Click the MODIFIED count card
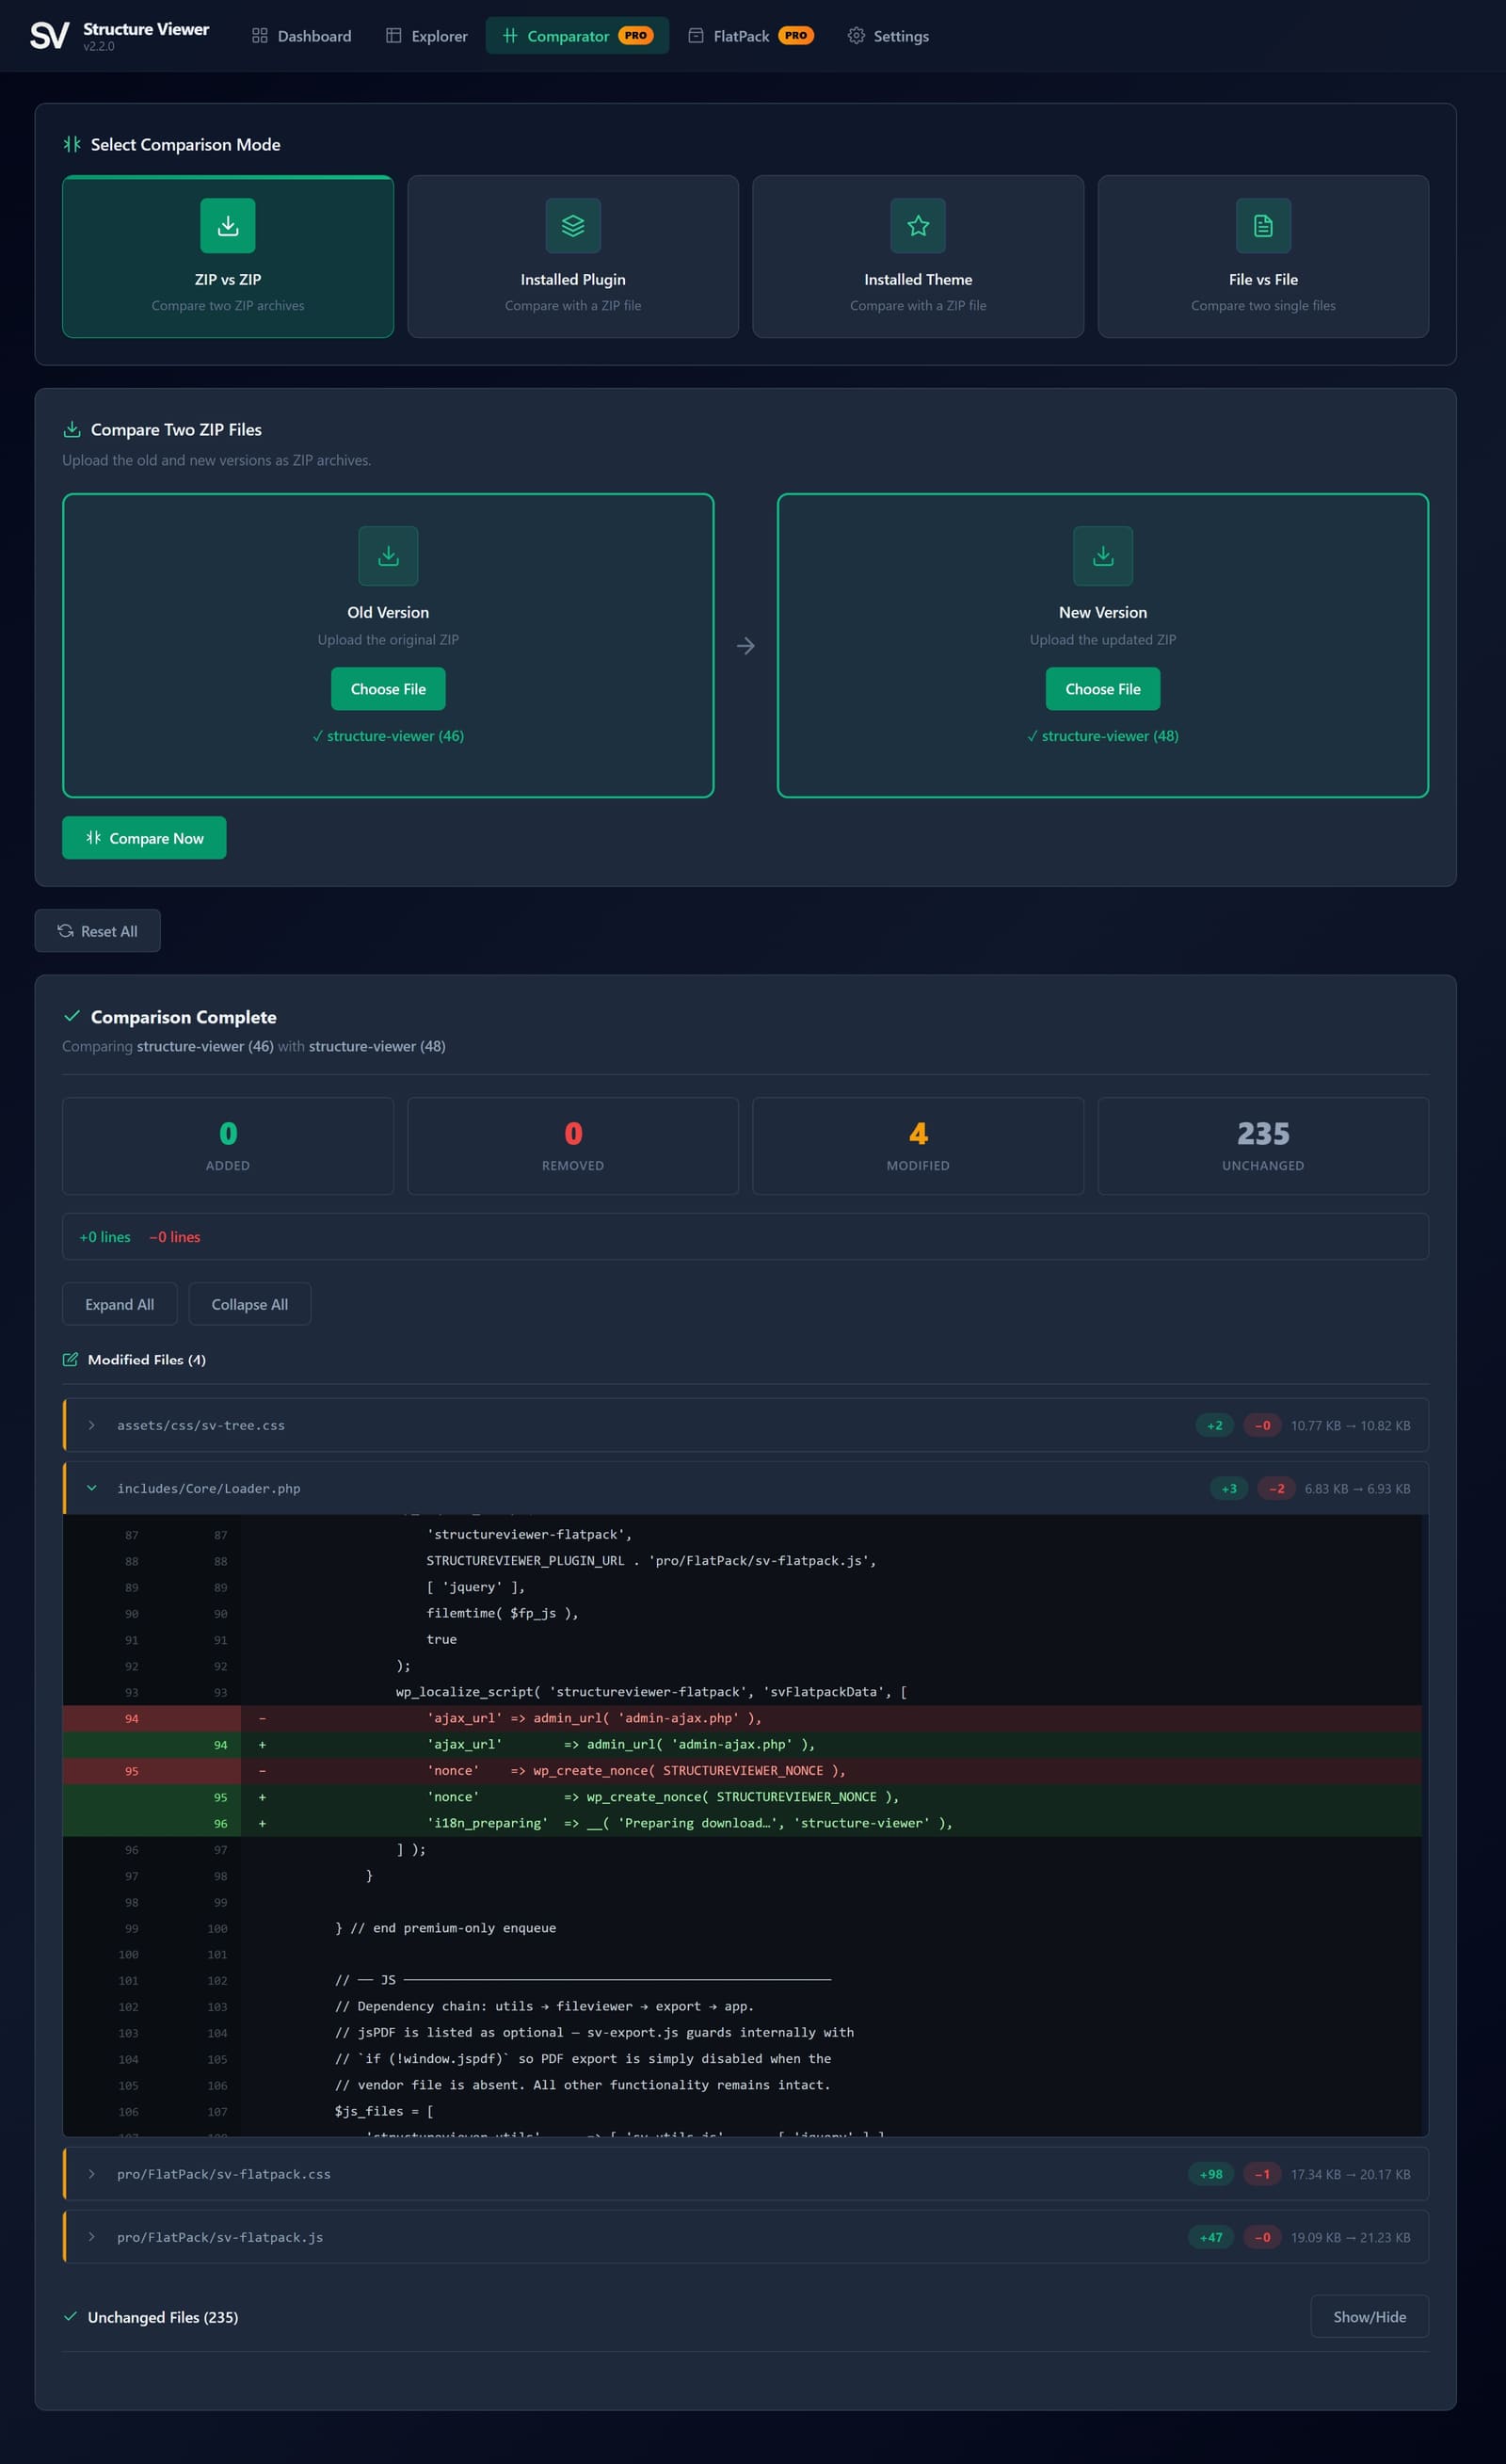The height and width of the screenshot is (2464, 1506). (918, 1146)
